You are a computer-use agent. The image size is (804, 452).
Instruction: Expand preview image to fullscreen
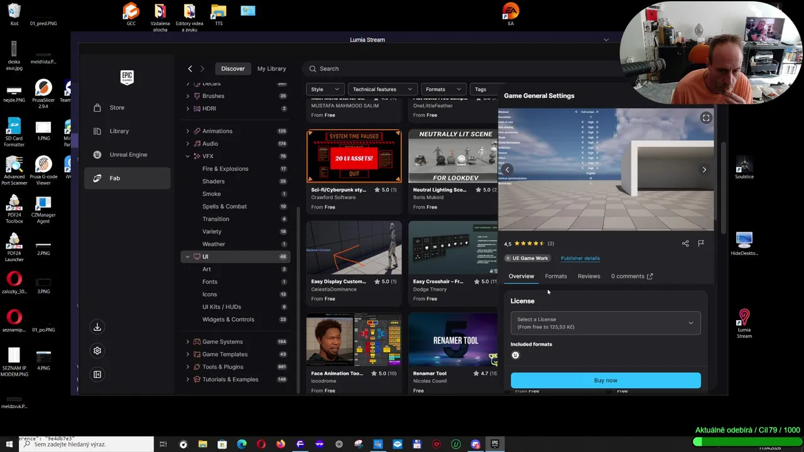coord(706,118)
